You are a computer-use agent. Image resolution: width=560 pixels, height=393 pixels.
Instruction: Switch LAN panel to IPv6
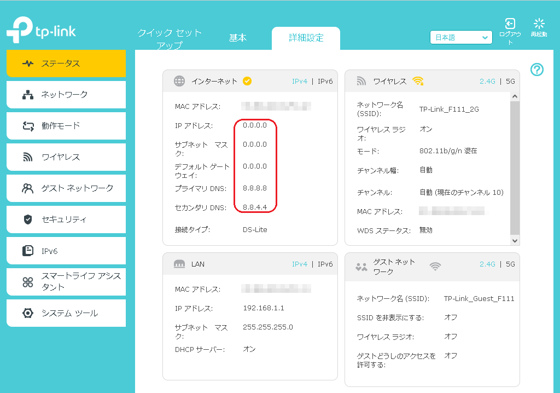pos(325,264)
